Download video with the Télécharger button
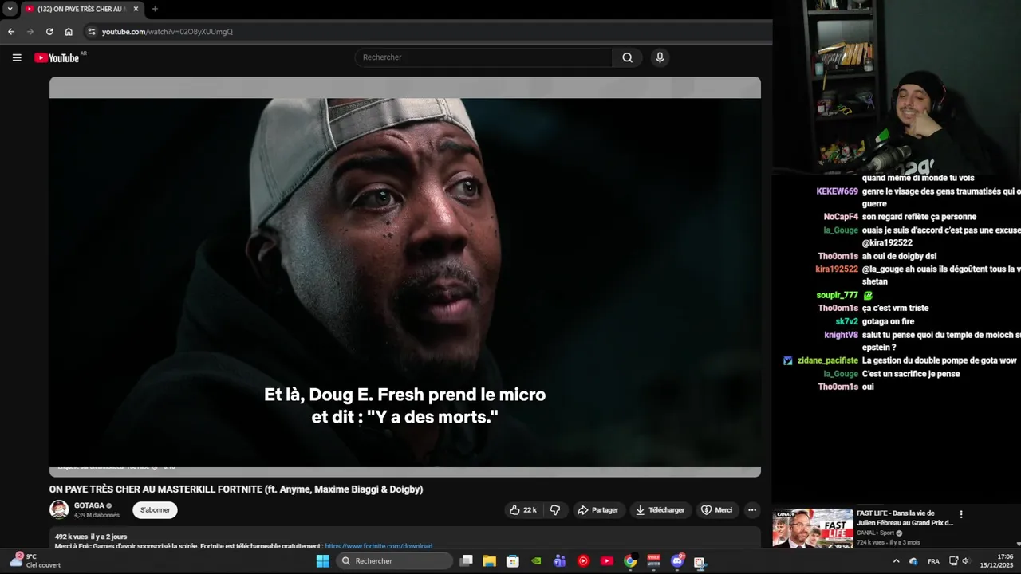 tap(660, 510)
